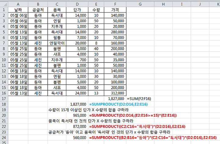Click instruction text '품목이 독서대 인 것의'
Image resolution: width=220 pixels, height=144 pixels.
pos(68,121)
